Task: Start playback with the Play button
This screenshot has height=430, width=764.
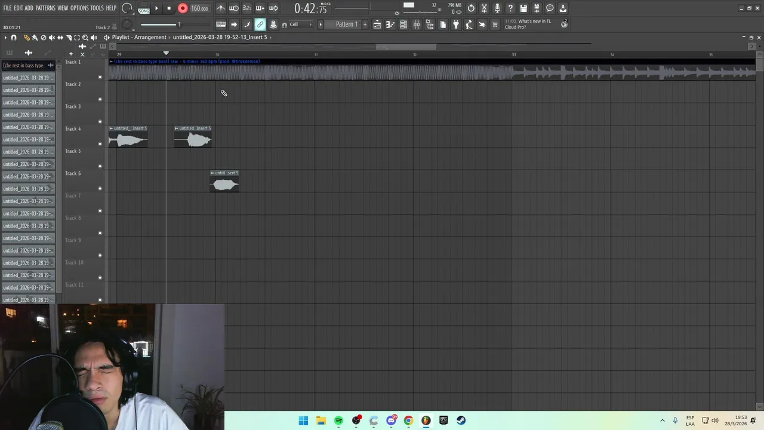Action: [x=156, y=8]
